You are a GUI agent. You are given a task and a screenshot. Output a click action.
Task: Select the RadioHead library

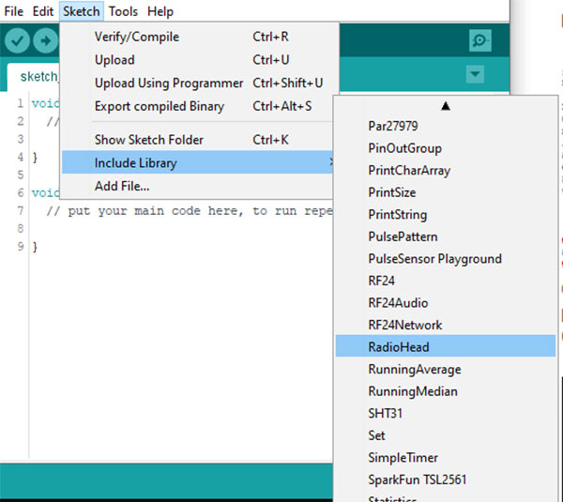tap(399, 347)
